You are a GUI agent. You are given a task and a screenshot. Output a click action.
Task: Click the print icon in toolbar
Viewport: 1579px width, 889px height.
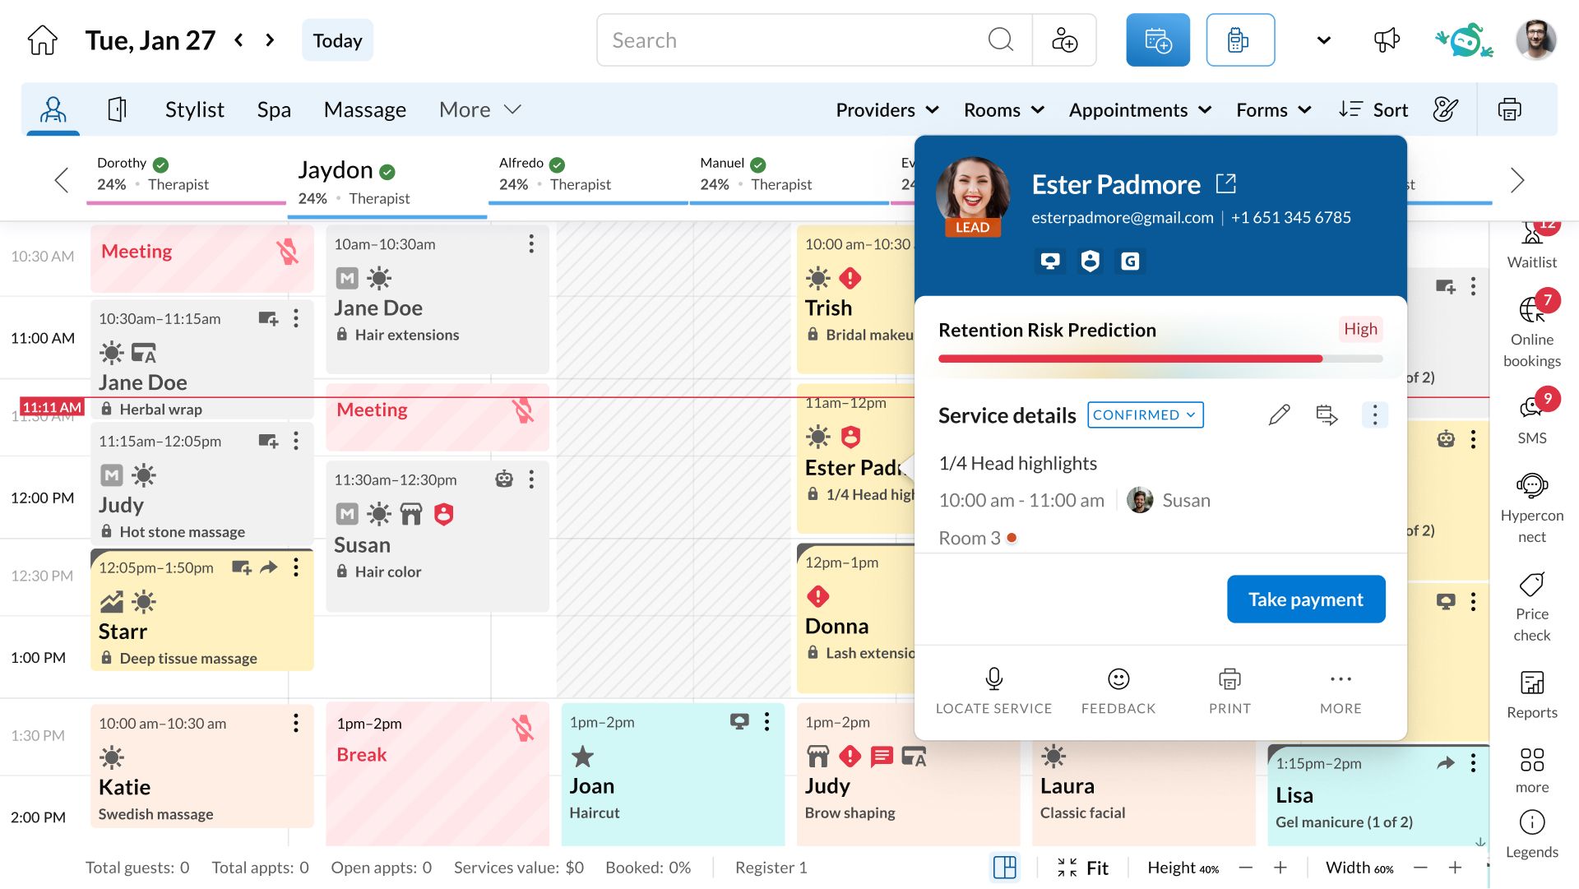point(1509,109)
